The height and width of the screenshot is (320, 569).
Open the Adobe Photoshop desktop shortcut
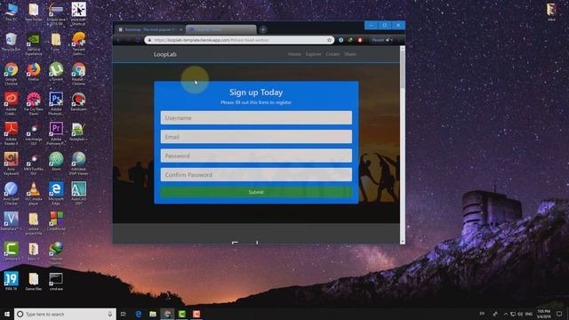pyautogui.click(x=56, y=103)
